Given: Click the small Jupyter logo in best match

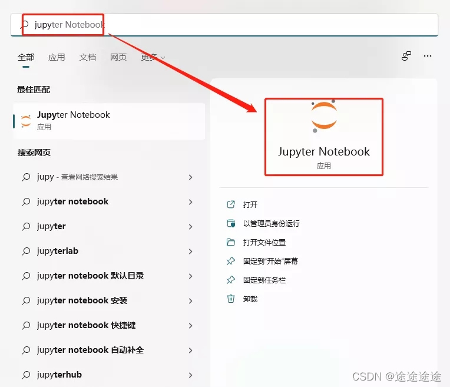Looking at the screenshot, I should pyautogui.click(x=26, y=121).
